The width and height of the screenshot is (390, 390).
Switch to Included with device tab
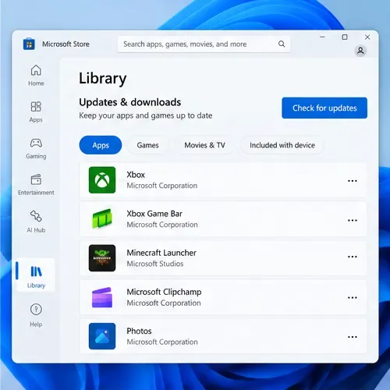(x=282, y=145)
